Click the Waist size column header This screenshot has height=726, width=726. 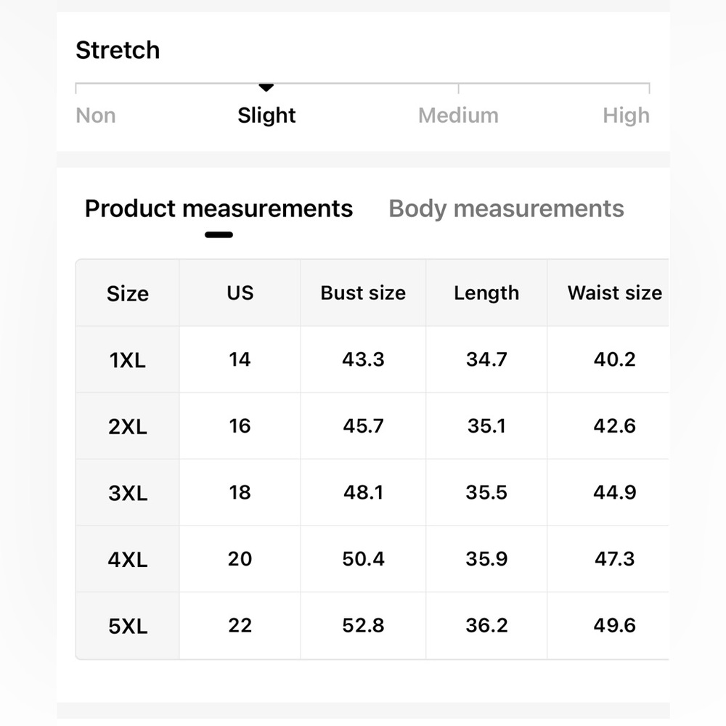click(x=615, y=293)
